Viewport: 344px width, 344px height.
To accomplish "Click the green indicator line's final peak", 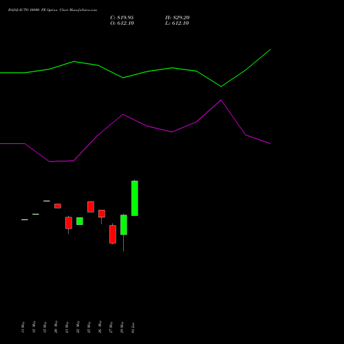I will [x=270, y=50].
